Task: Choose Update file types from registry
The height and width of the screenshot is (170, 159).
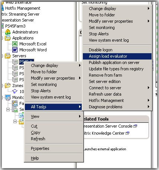Action: tap(117, 69)
